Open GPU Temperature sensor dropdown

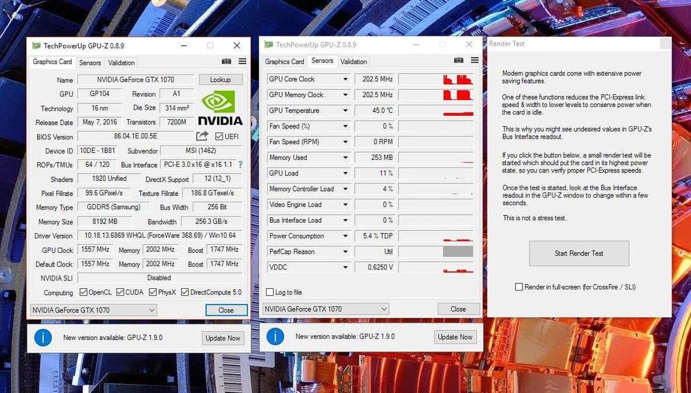click(x=345, y=110)
